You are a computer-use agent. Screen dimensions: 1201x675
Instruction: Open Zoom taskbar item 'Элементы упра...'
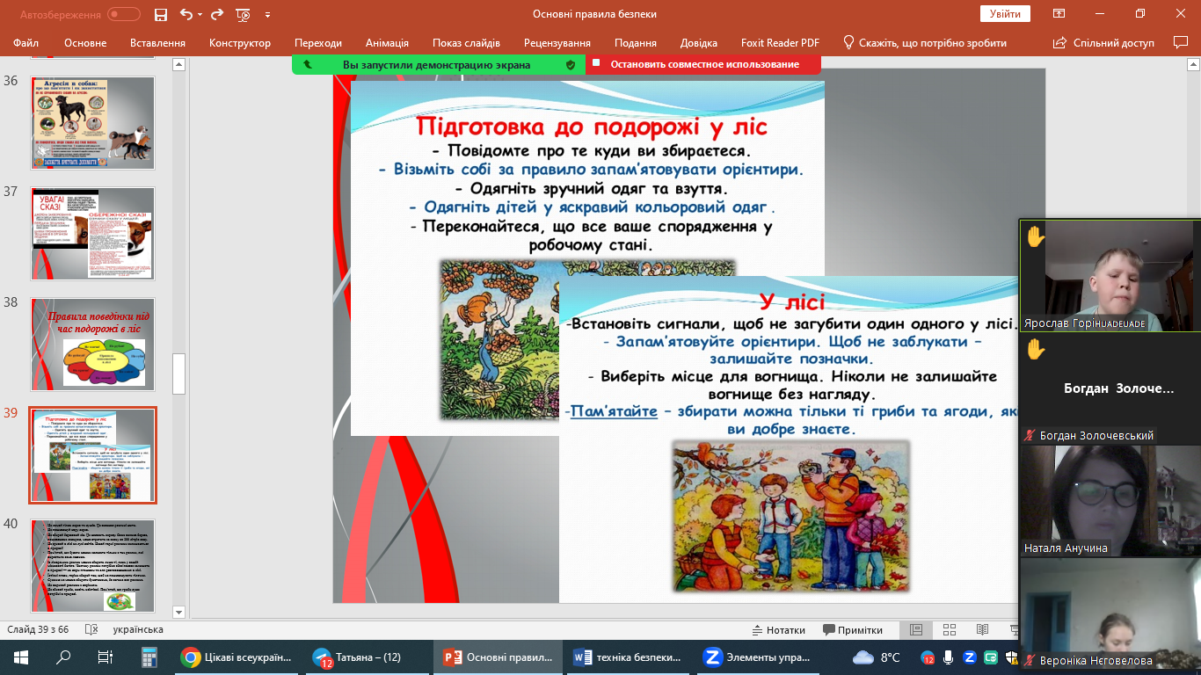(760, 657)
